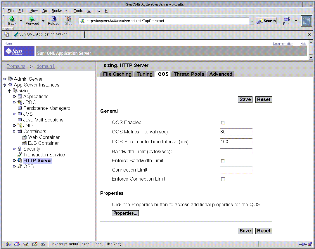The width and height of the screenshot is (315, 249).
Task: Check the Enforce Bandwidth Limit checkbox
Action: coord(223,161)
